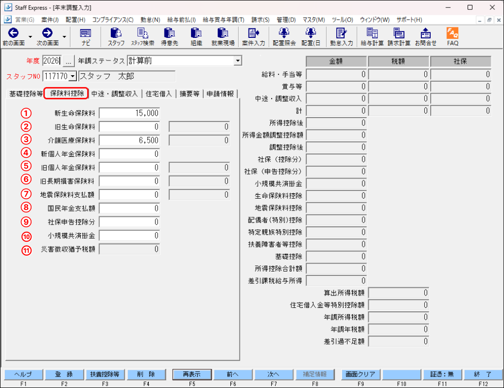The image size is (504, 388).
Task: Open the 配置照会 toolbar icon
Action: (x=284, y=36)
